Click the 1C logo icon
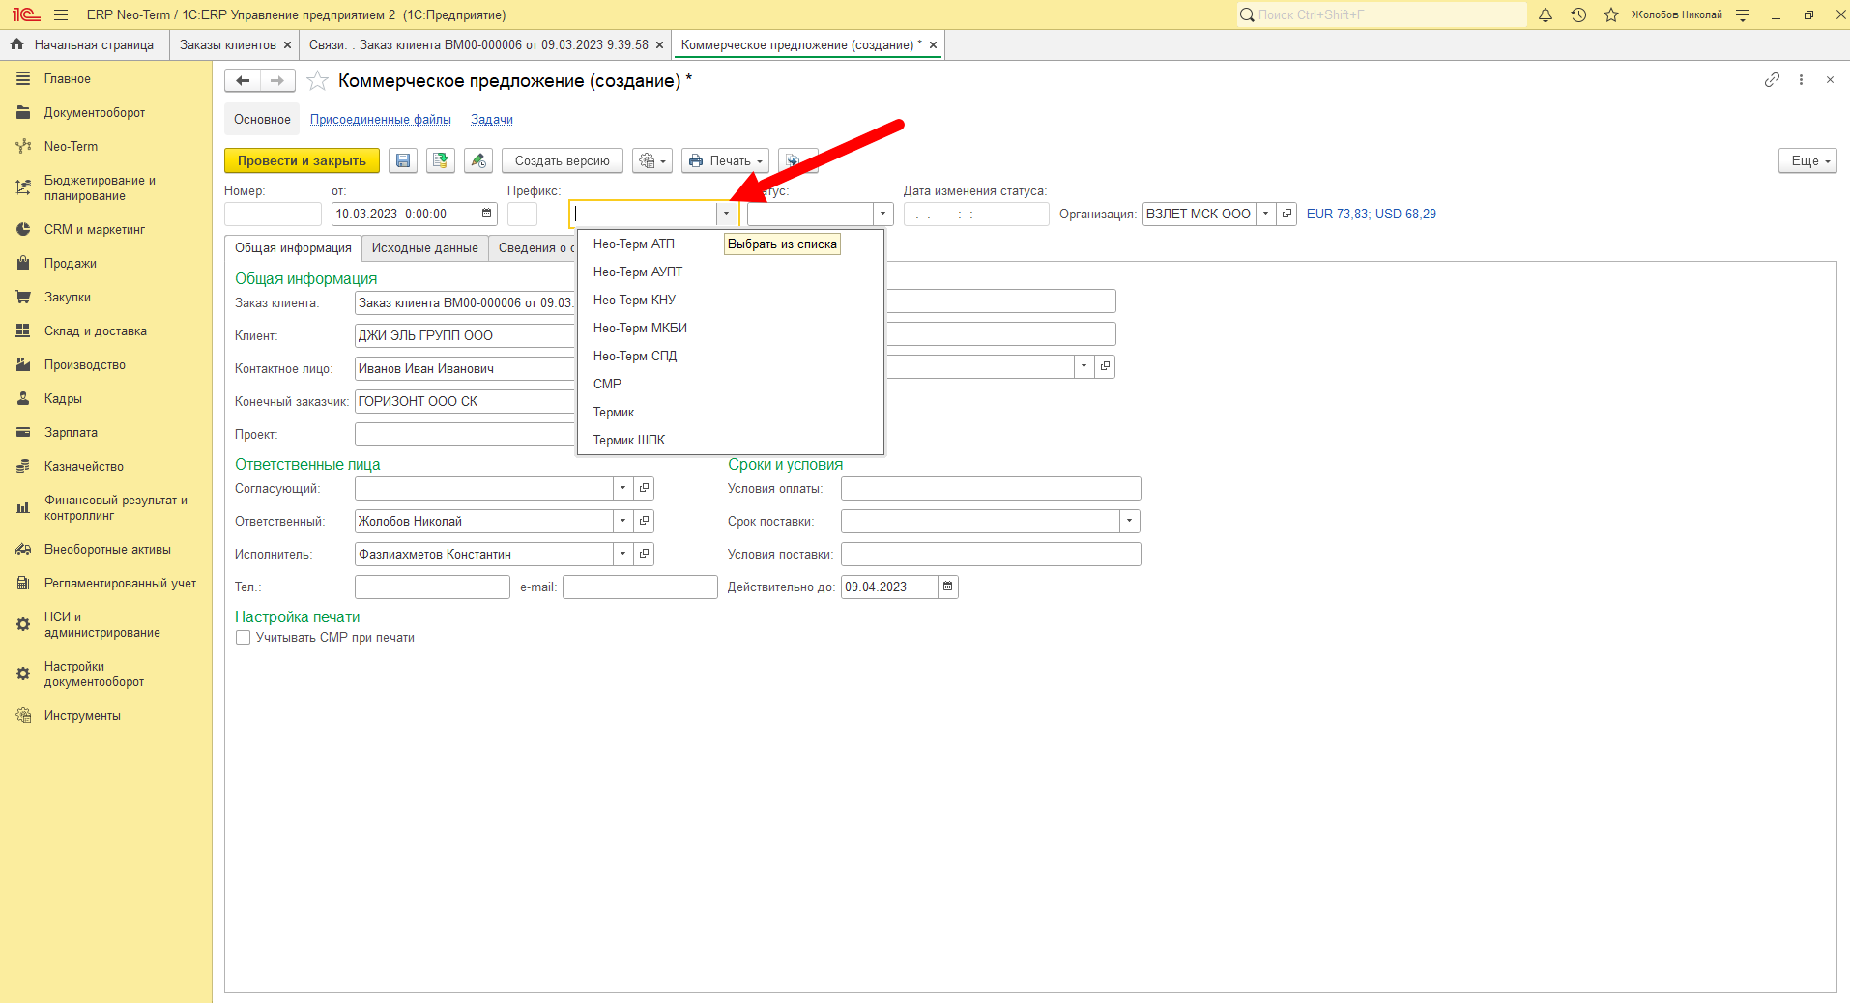Image resolution: width=1850 pixels, height=1003 pixels. click(x=26, y=14)
